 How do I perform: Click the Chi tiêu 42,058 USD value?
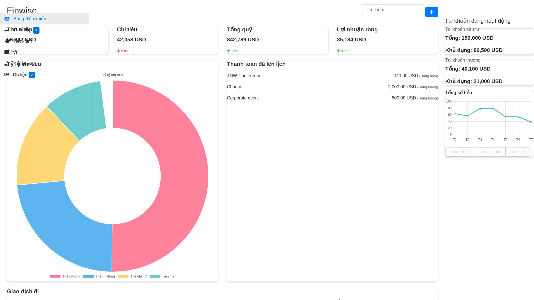132,40
